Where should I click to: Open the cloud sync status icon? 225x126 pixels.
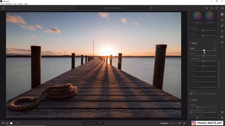pos(222,8)
